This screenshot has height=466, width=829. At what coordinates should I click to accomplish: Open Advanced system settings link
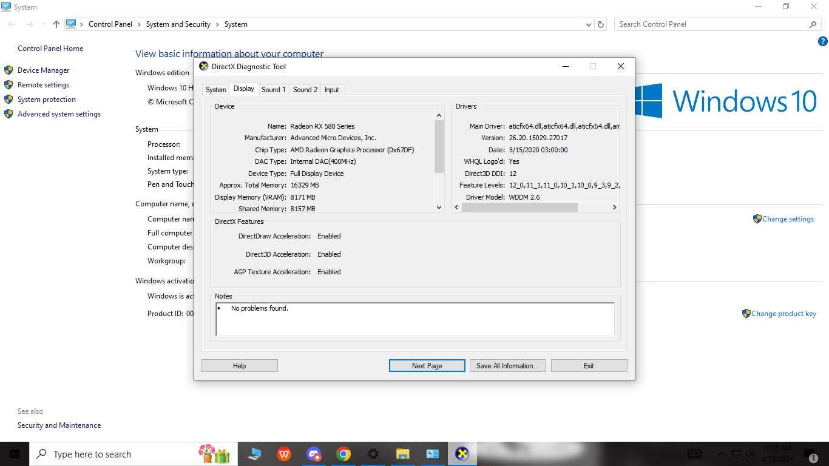[x=59, y=114]
